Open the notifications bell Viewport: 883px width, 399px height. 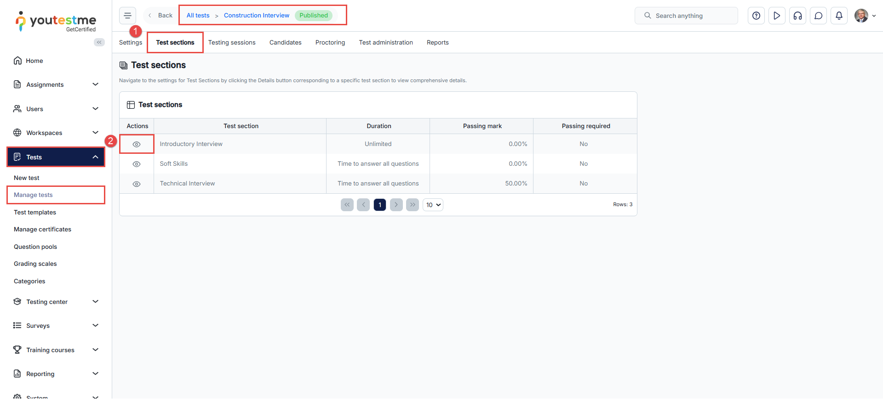tap(839, 16)
